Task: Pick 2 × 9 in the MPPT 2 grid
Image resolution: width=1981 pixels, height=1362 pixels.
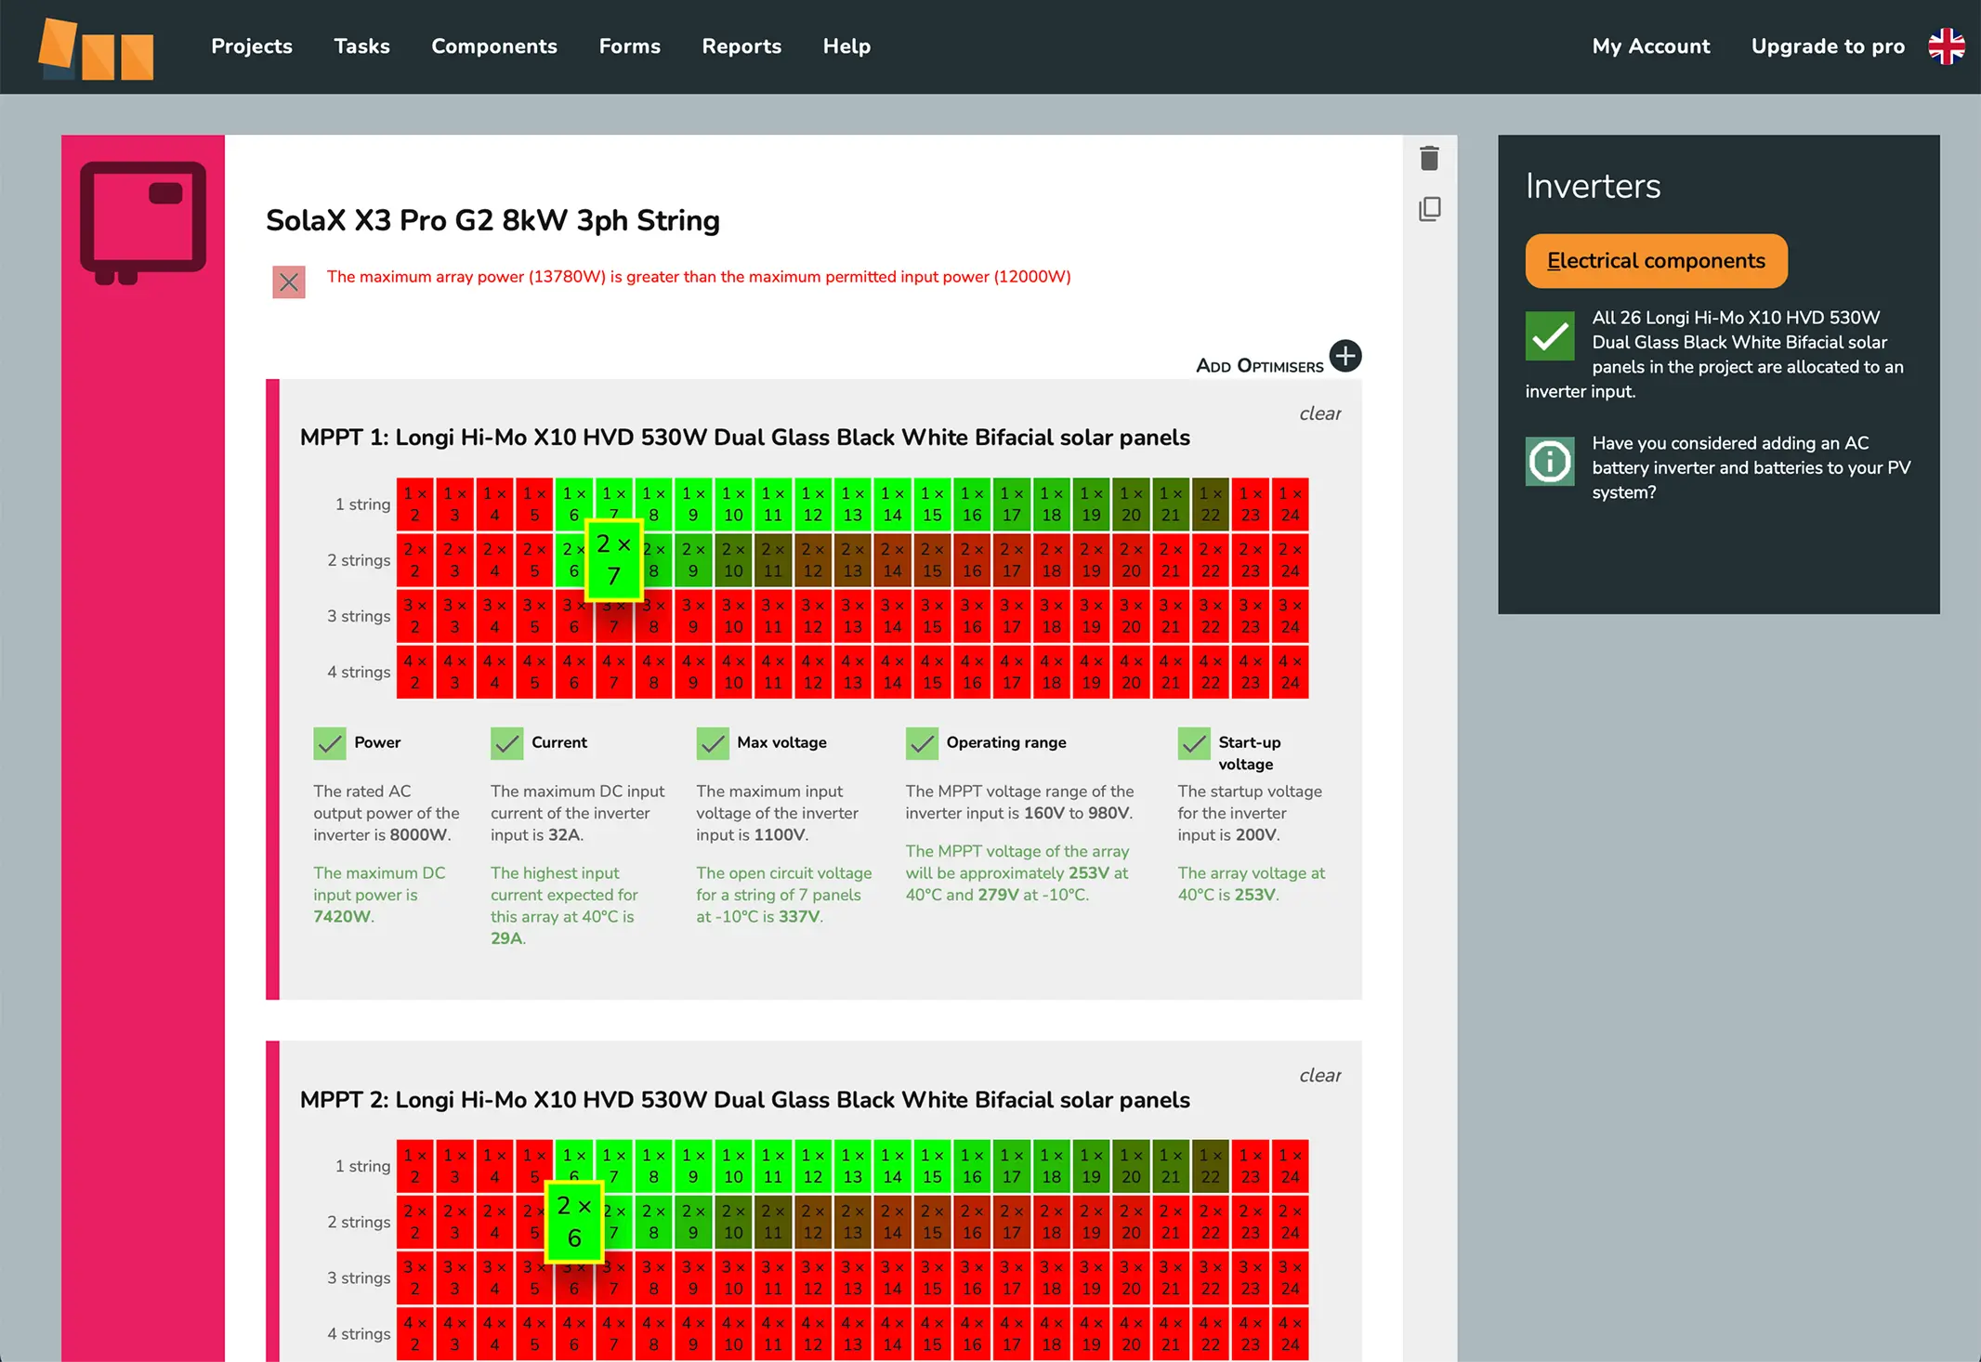Action: coord(693,1222)
